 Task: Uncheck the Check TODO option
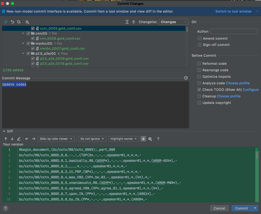pyautogui.click(x=199, y=90)
